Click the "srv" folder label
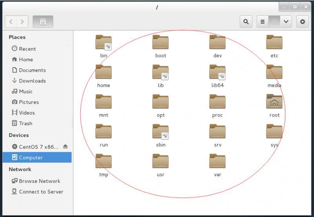 point(218,145)
